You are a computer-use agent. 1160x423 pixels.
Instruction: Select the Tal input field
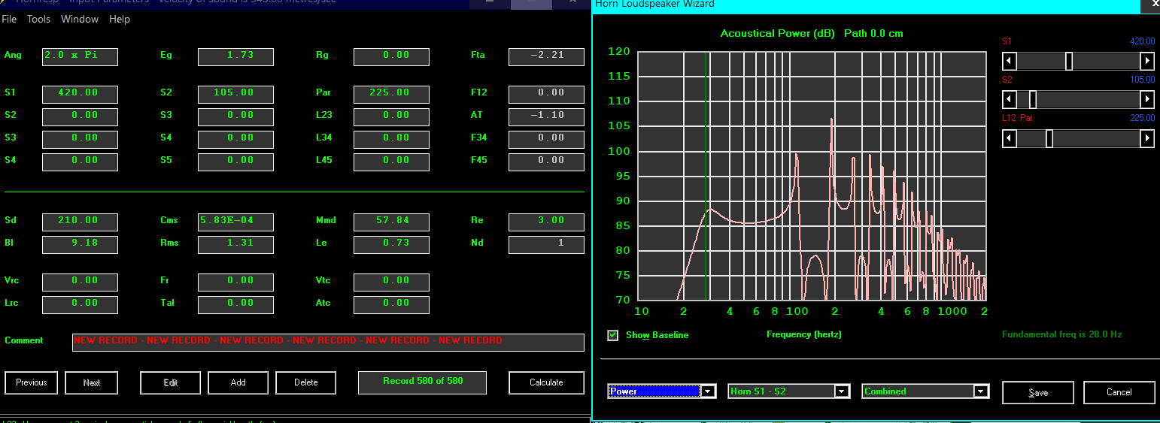point(235,304)
